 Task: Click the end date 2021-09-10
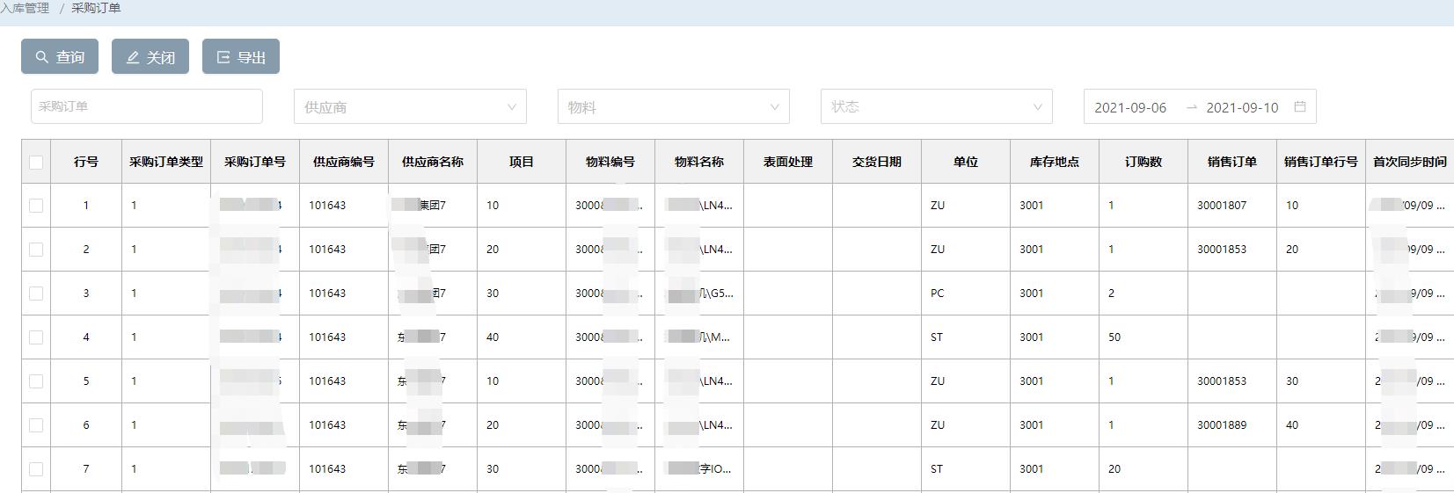click(1242, 107)
